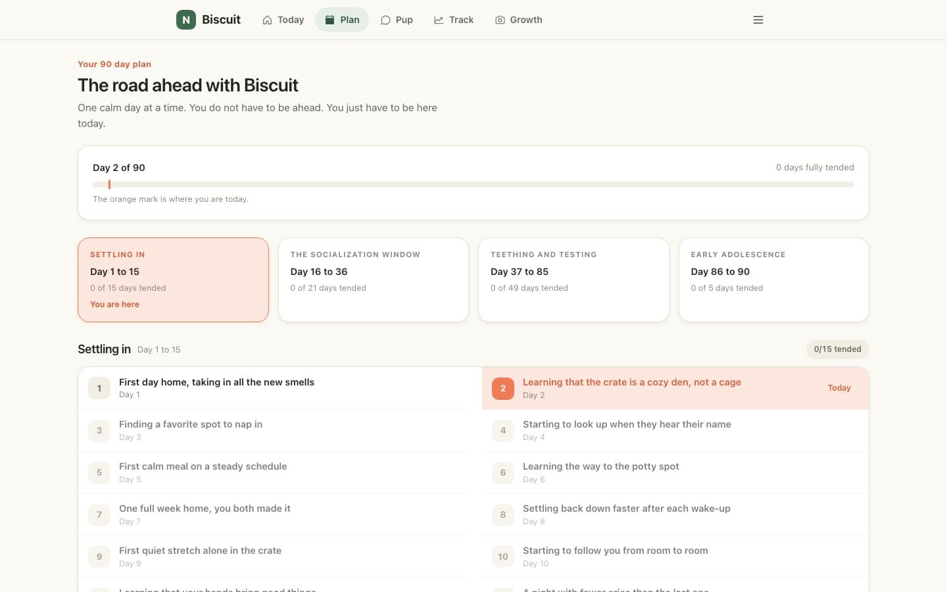
Task: Select the Plan tab
Action: (x=342, y=20)
